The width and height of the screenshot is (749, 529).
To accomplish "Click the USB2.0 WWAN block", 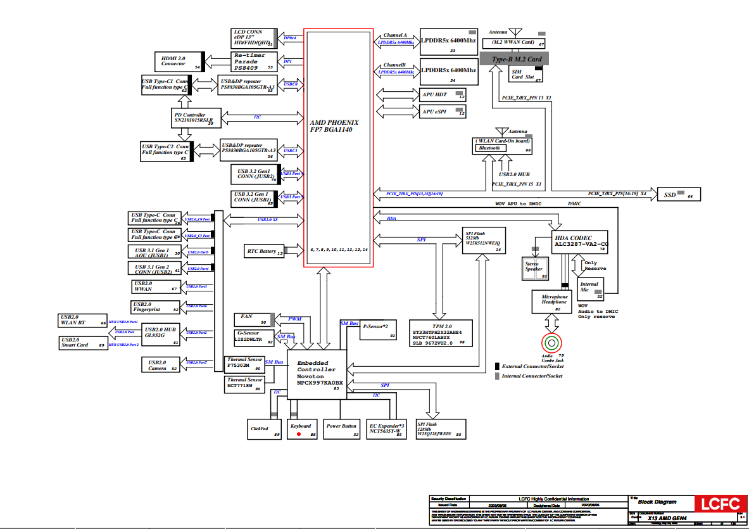I will click(x=156, y=286).
